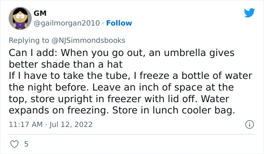264x154 pixels.
Task: Click the "better shade than a hat" line
Action: coord(66,64)
